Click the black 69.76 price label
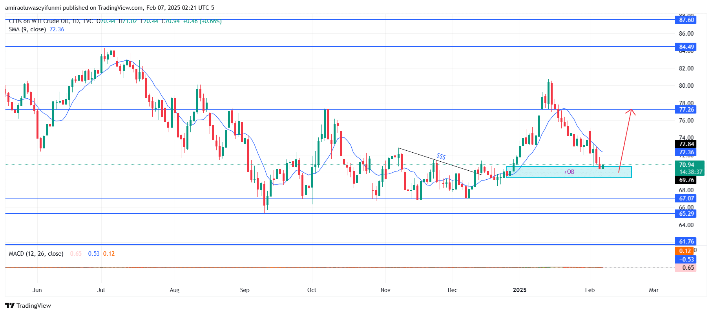 (x=686, y=180)
